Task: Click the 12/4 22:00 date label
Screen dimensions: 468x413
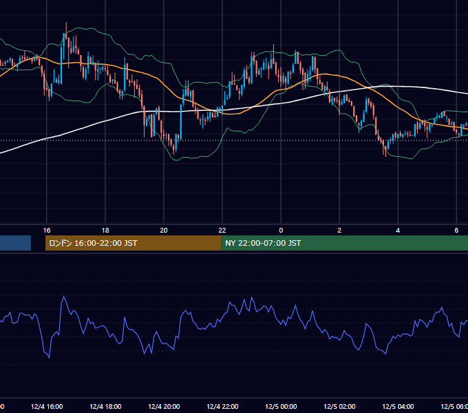Action: coord(222,407)
